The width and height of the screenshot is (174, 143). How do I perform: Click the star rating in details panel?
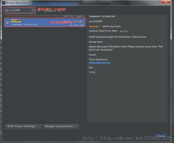pos(95,26)
